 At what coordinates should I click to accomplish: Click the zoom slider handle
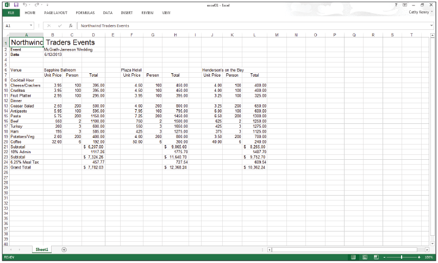pyautogui.click(x=402, y=257)
